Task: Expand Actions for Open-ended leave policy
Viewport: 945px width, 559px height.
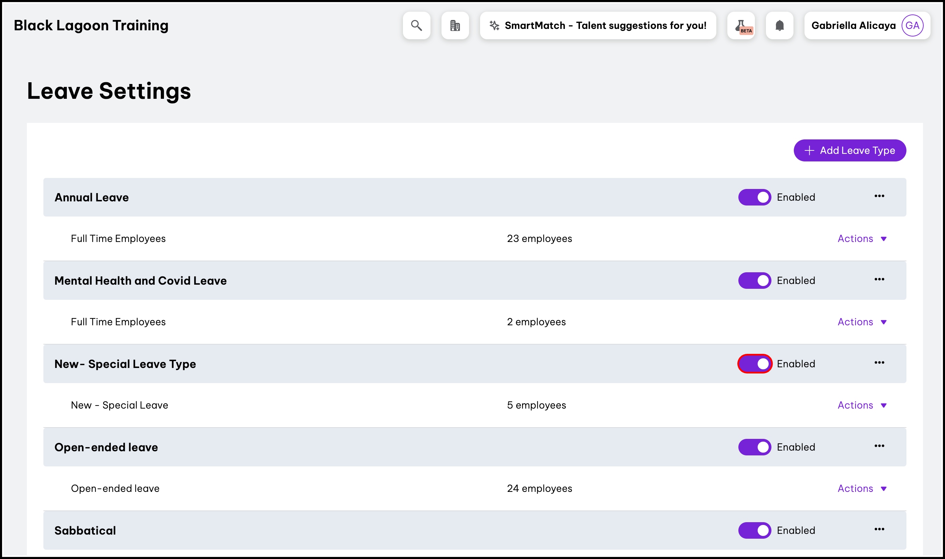Action: 861,488
